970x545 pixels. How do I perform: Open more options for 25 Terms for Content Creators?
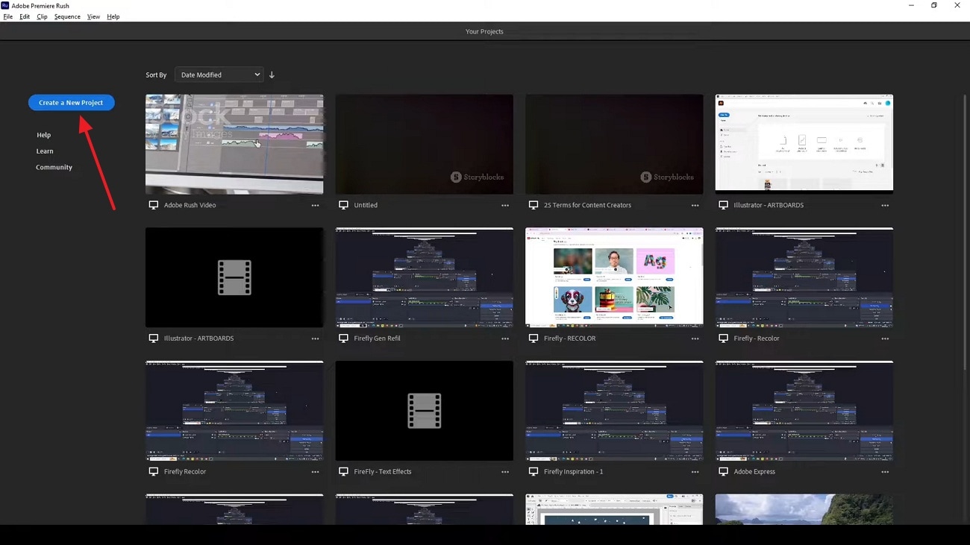(x=695, y=205)
